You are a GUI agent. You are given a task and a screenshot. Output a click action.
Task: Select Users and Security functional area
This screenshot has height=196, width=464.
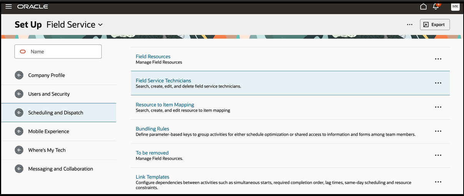pyautogui.click(x=58, y=94)
